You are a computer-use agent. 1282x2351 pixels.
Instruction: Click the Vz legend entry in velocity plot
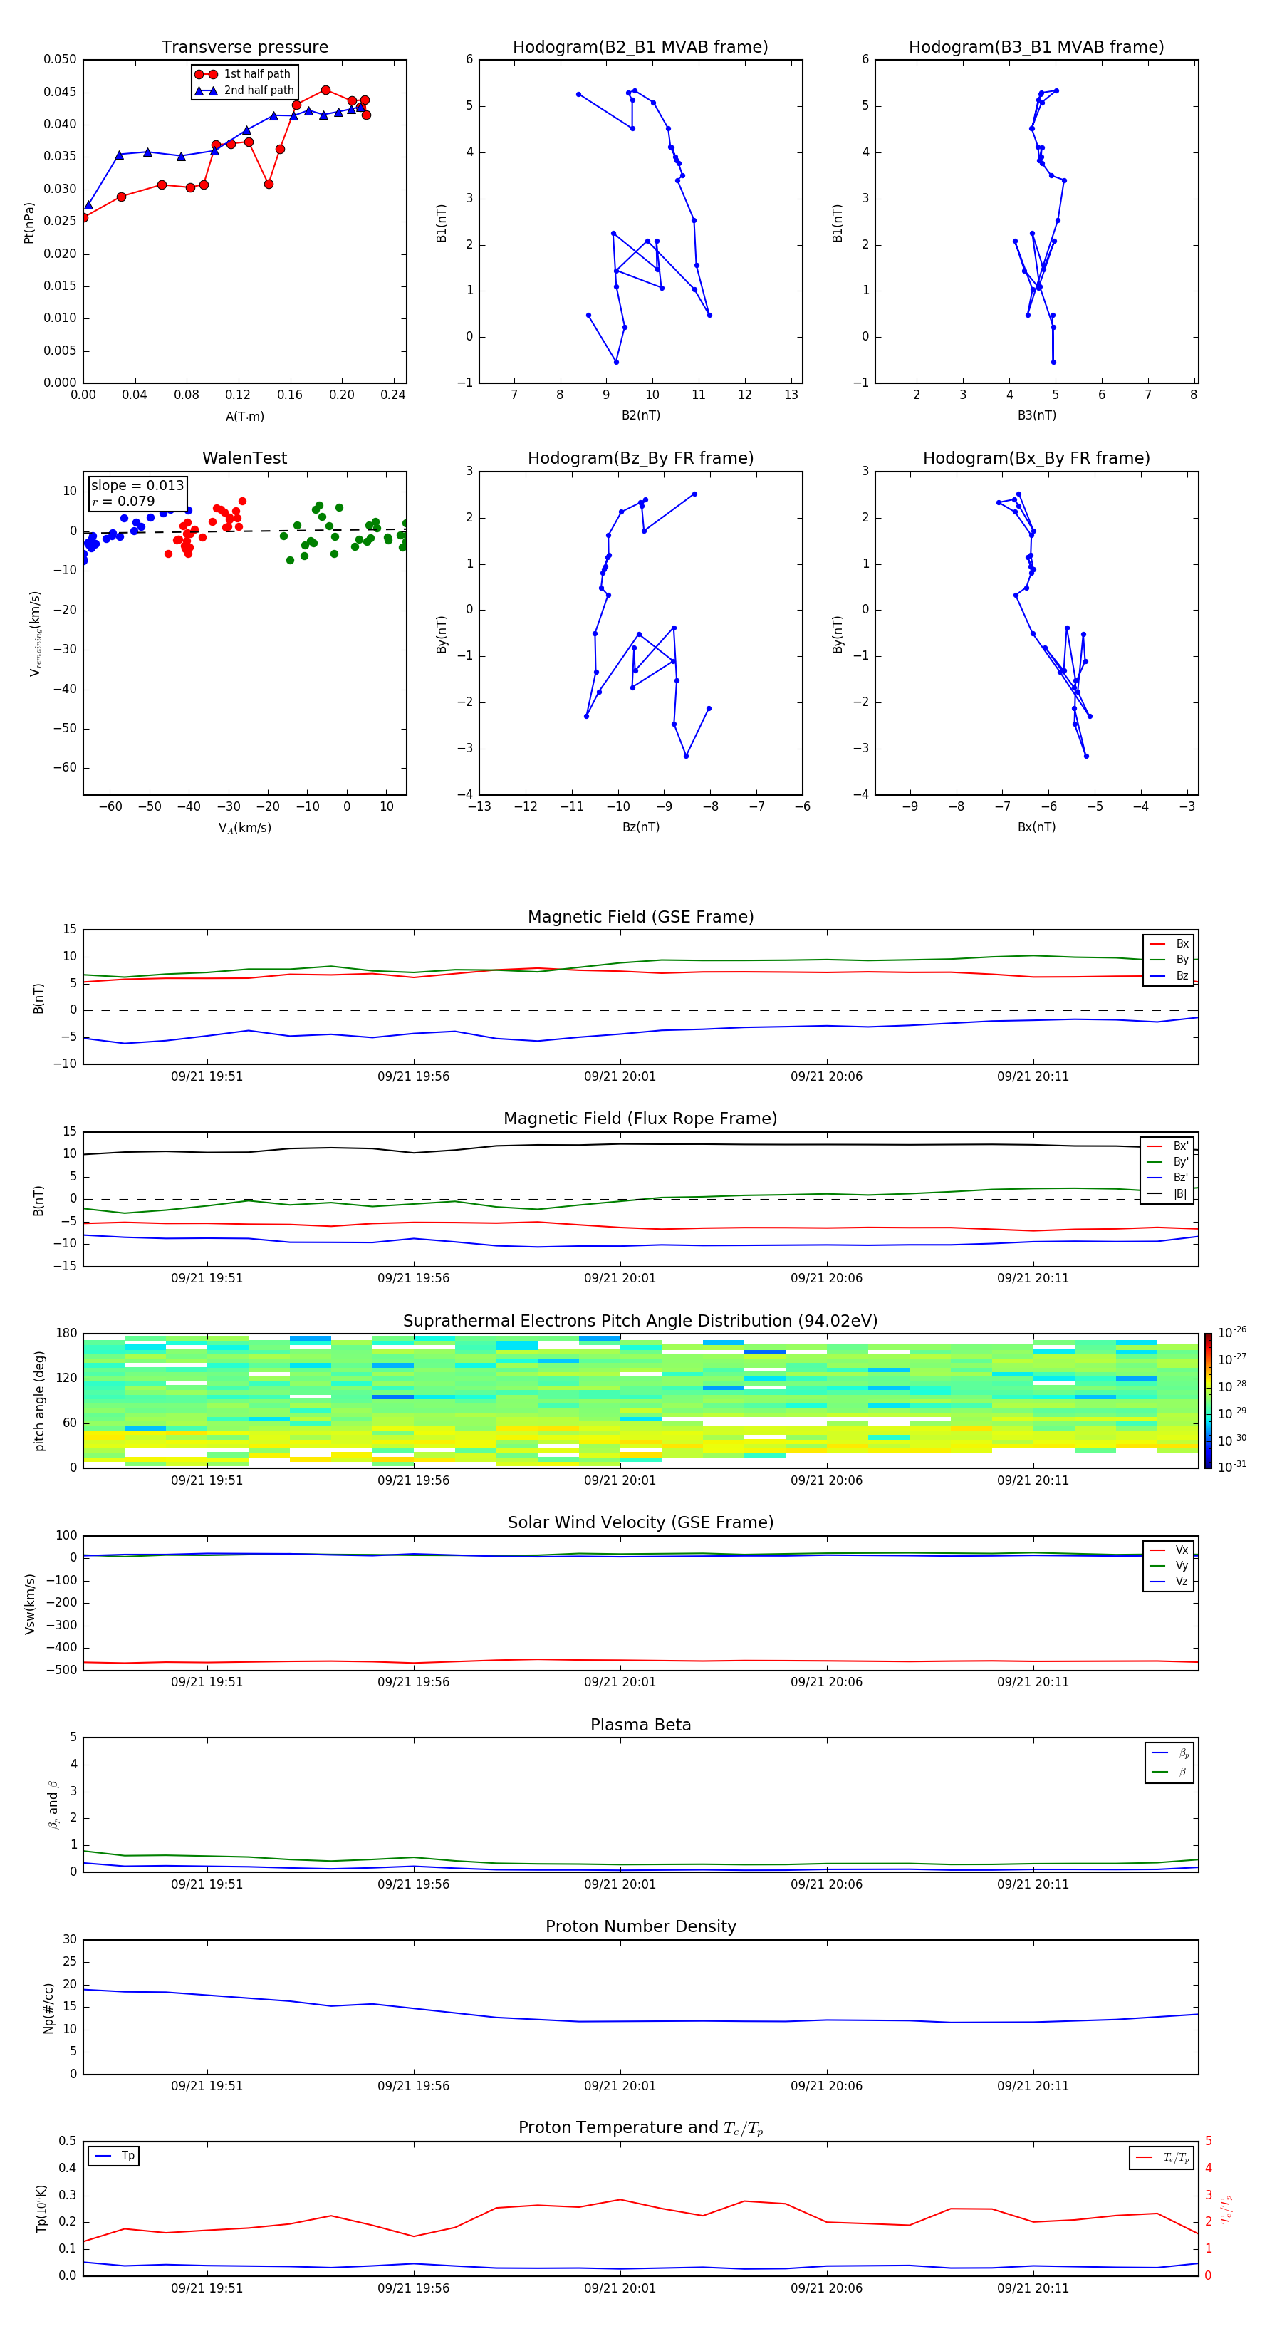click(1169, 1581)
